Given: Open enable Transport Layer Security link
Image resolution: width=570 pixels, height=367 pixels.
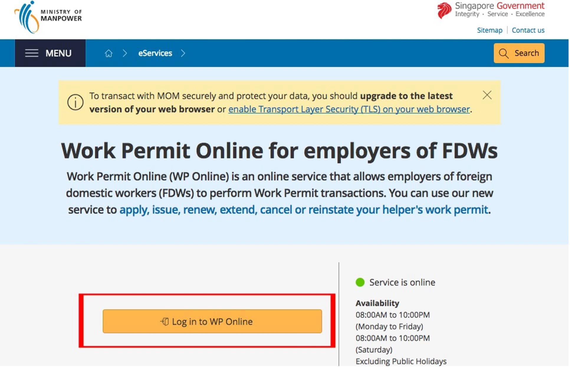Looking at the screenshot, I should click(349, 109).
